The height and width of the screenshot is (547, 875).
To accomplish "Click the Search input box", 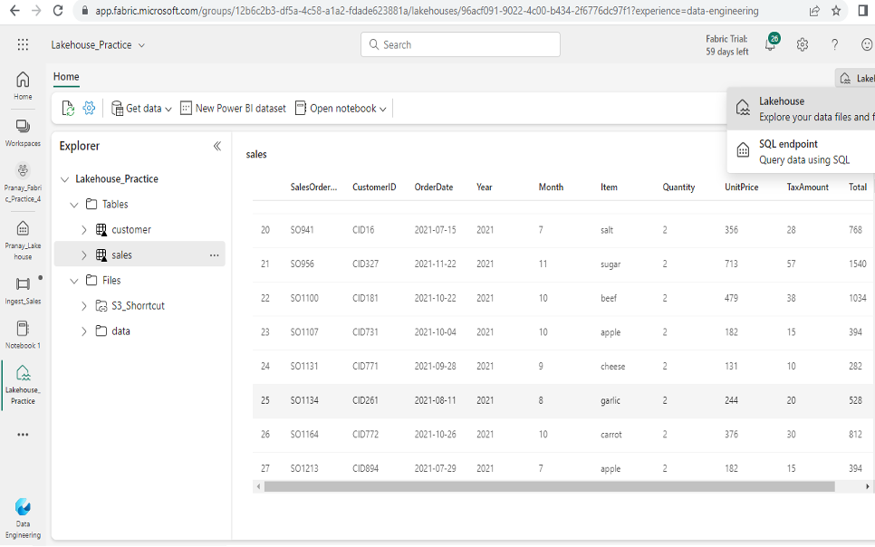I will tap(460, 44).
